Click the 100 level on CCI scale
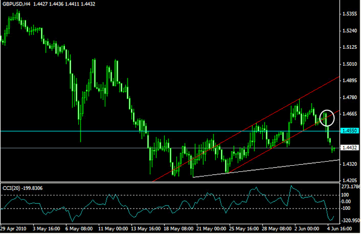Image resolution: width=361 pixels, height=234 pixels. (345, 195)
